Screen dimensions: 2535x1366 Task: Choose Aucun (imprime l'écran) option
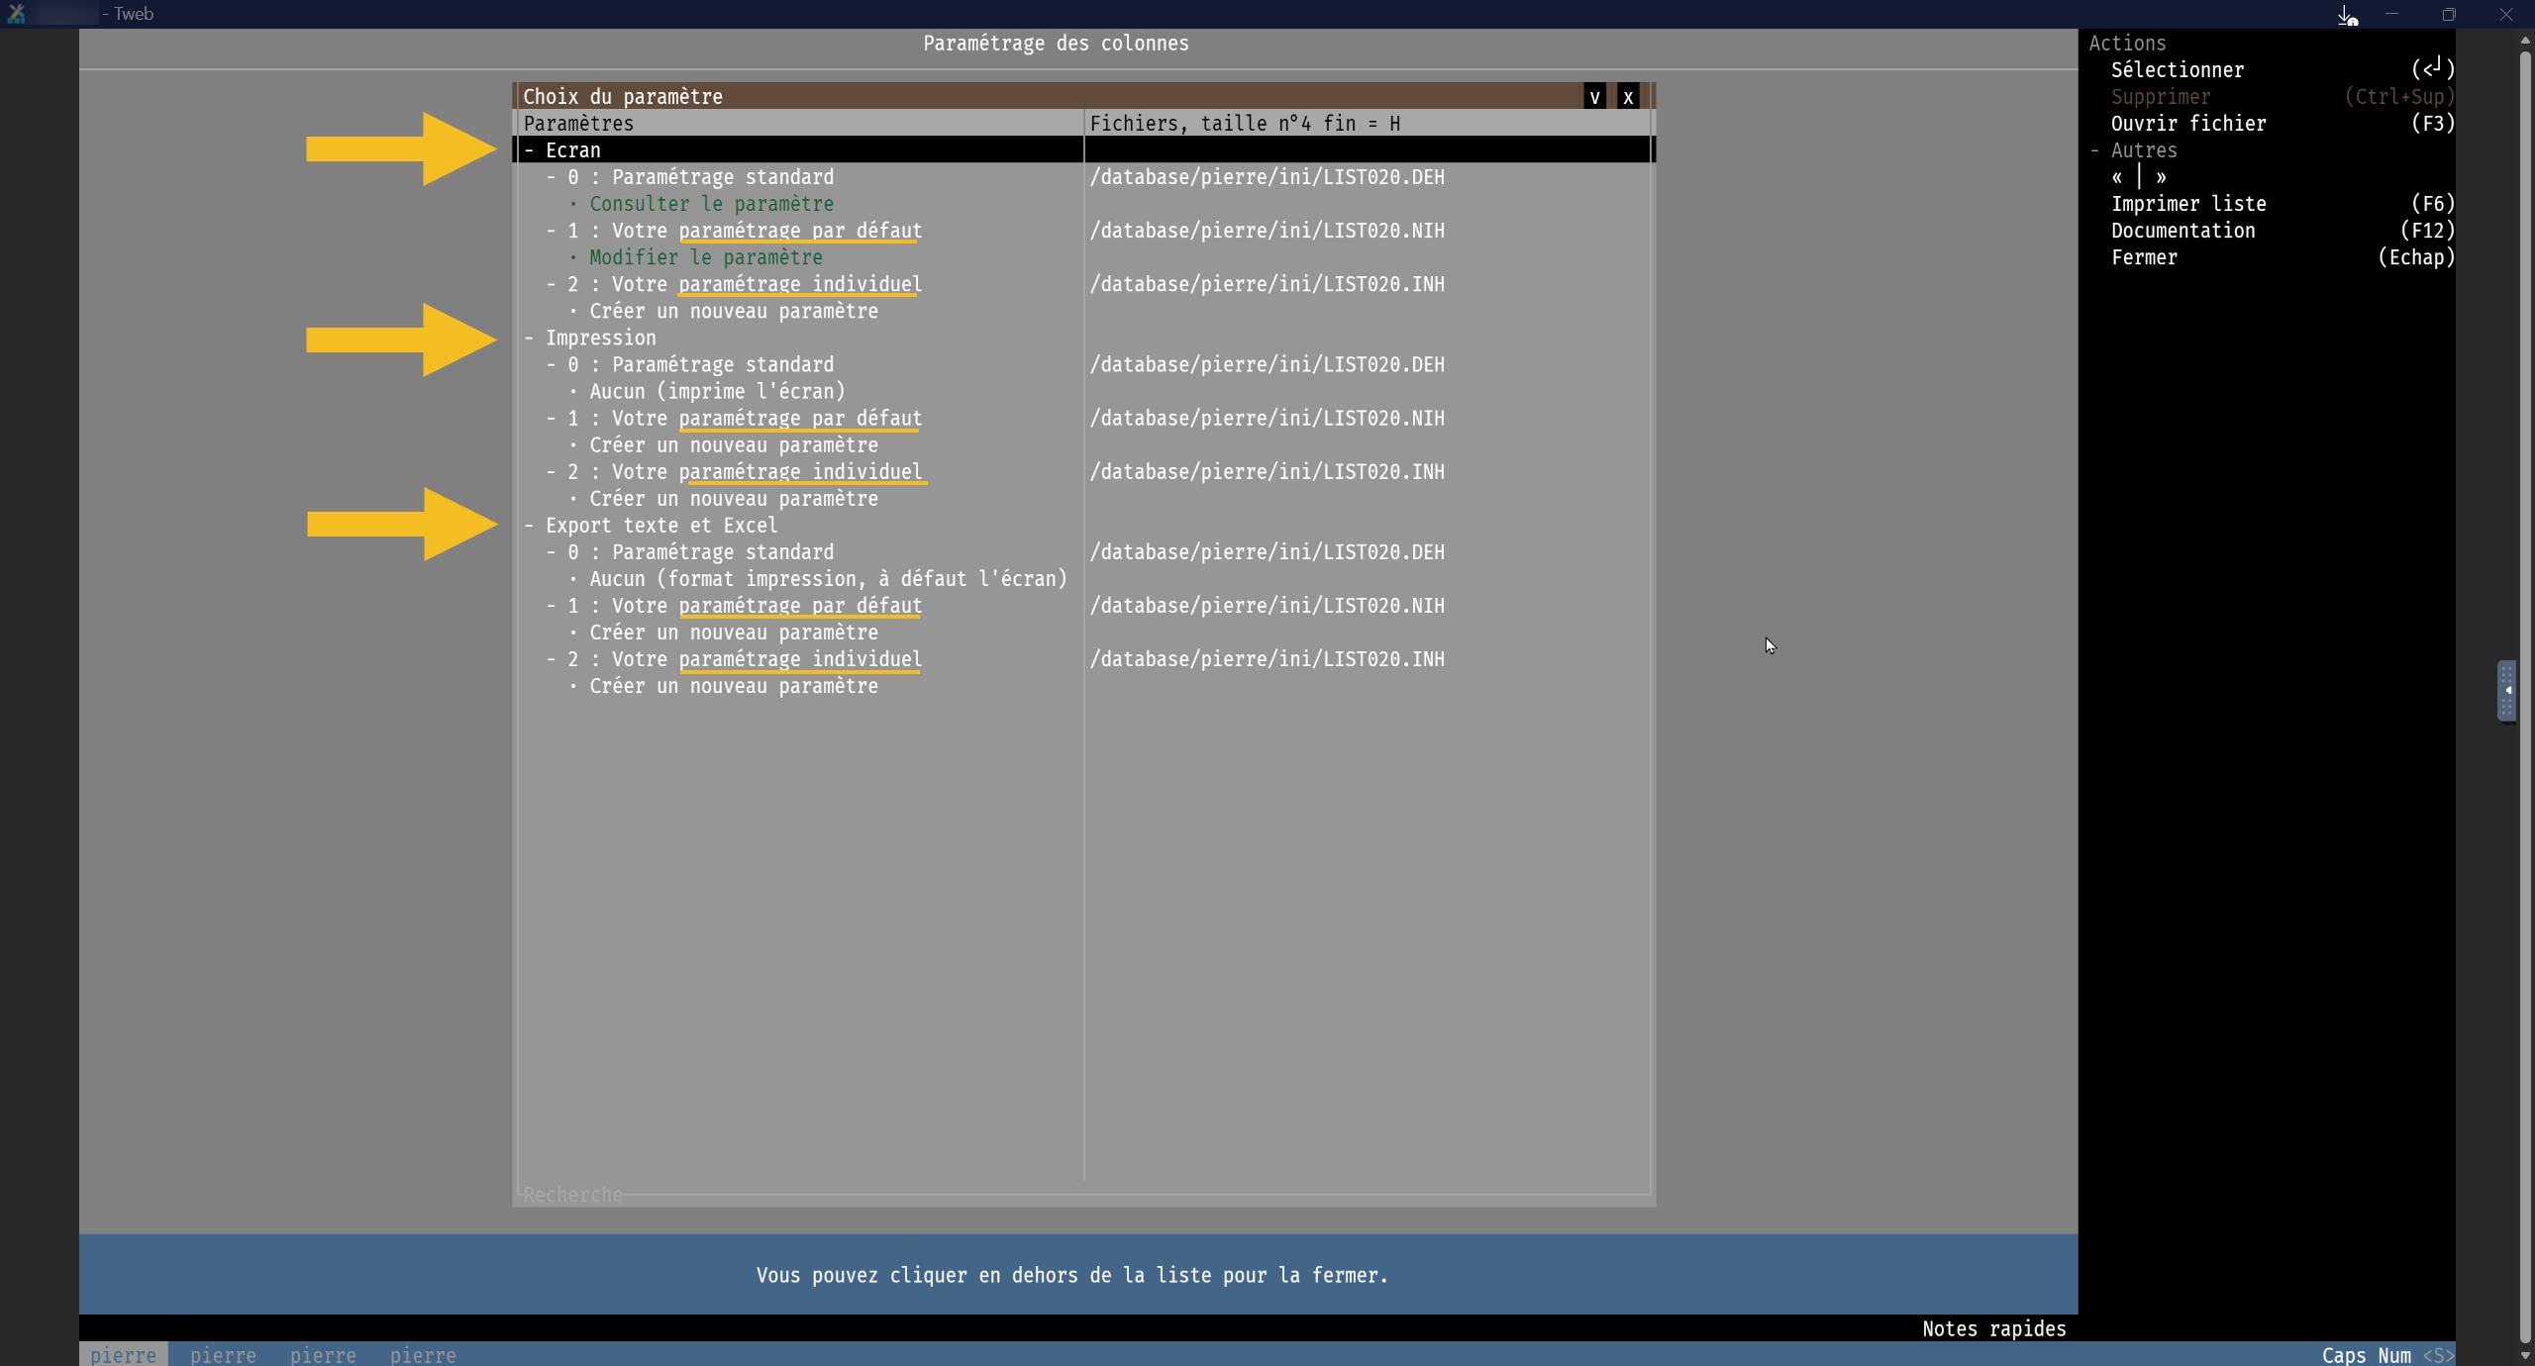(717, 392)
